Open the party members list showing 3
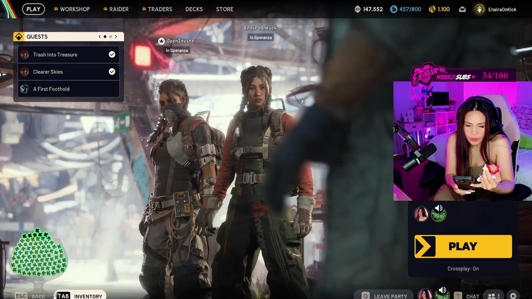Image resolution: width=532 pixels, height=299 pixels. (x=494, y=296)
